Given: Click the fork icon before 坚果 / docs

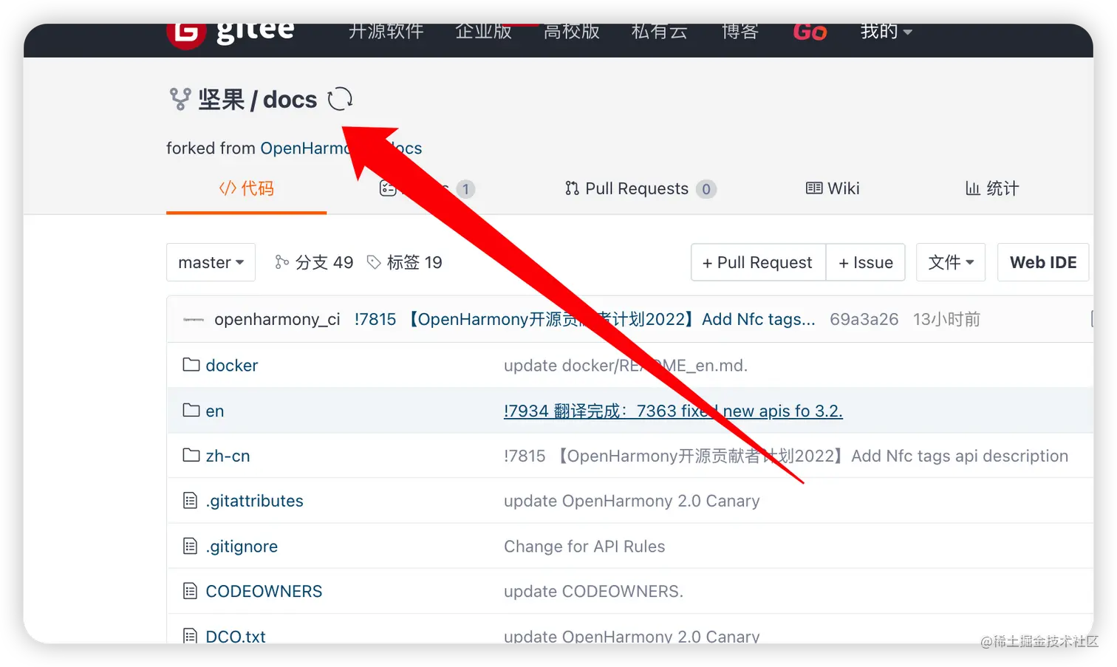Looking at the screenshot, I should point(180,99).
